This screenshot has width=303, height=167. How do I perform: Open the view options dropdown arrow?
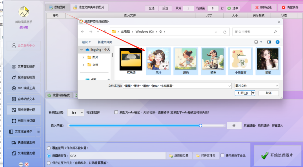261,42
